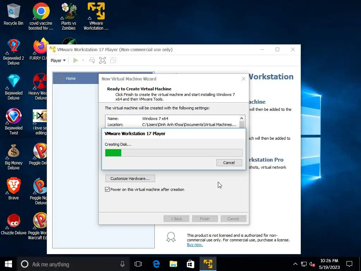This screenshot has width=361, height=271.
Task: Minimize the VMware Player window
Action: [x=262, y=49]
